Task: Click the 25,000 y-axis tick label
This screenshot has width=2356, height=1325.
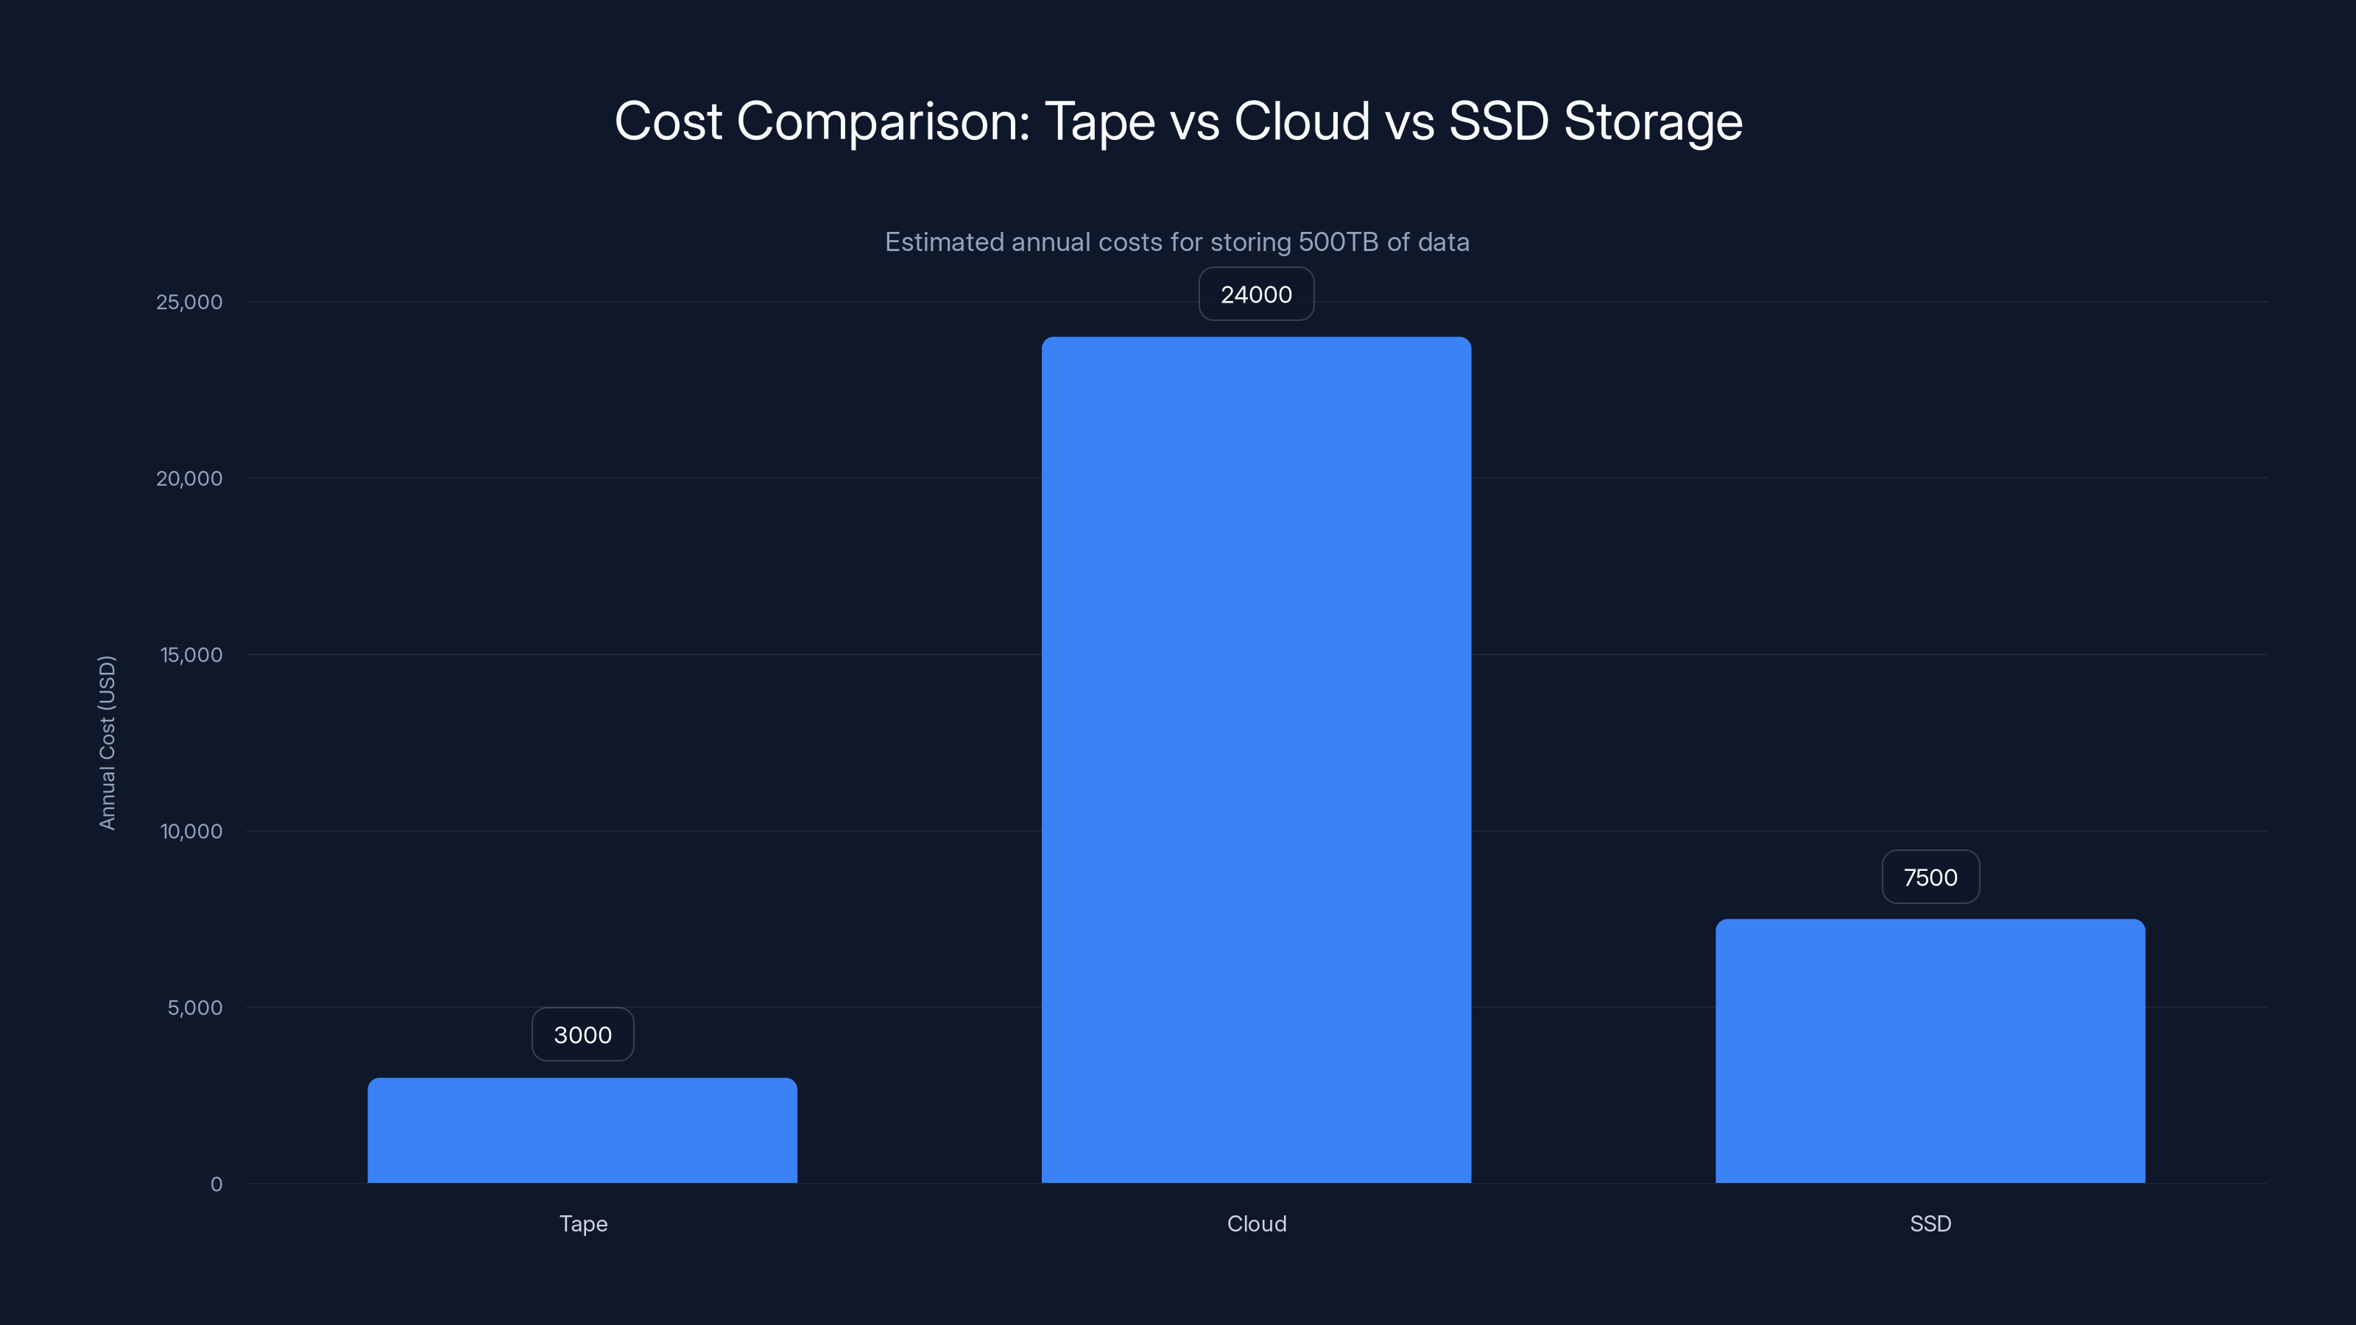Action: tap(189, 302)
